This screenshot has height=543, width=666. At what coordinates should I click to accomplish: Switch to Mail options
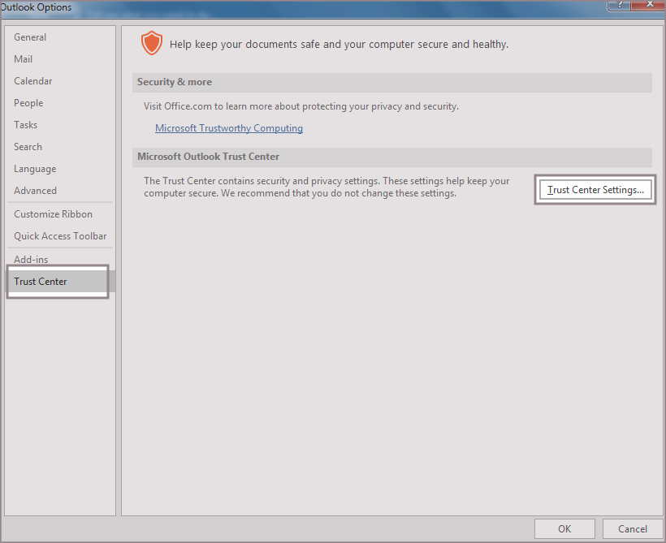click(x=24, y=59)
